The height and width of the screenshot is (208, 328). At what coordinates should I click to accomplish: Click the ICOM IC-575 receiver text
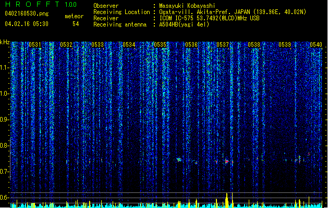[209, 18]
